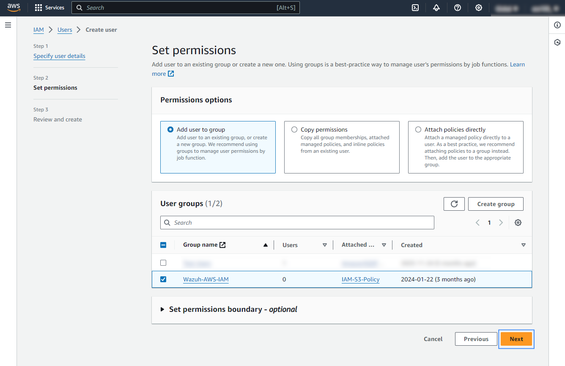The width and height of the screenshot is (565, 366).
Task: Sort by the Users column arrow
Action: (x=325, y=245)
